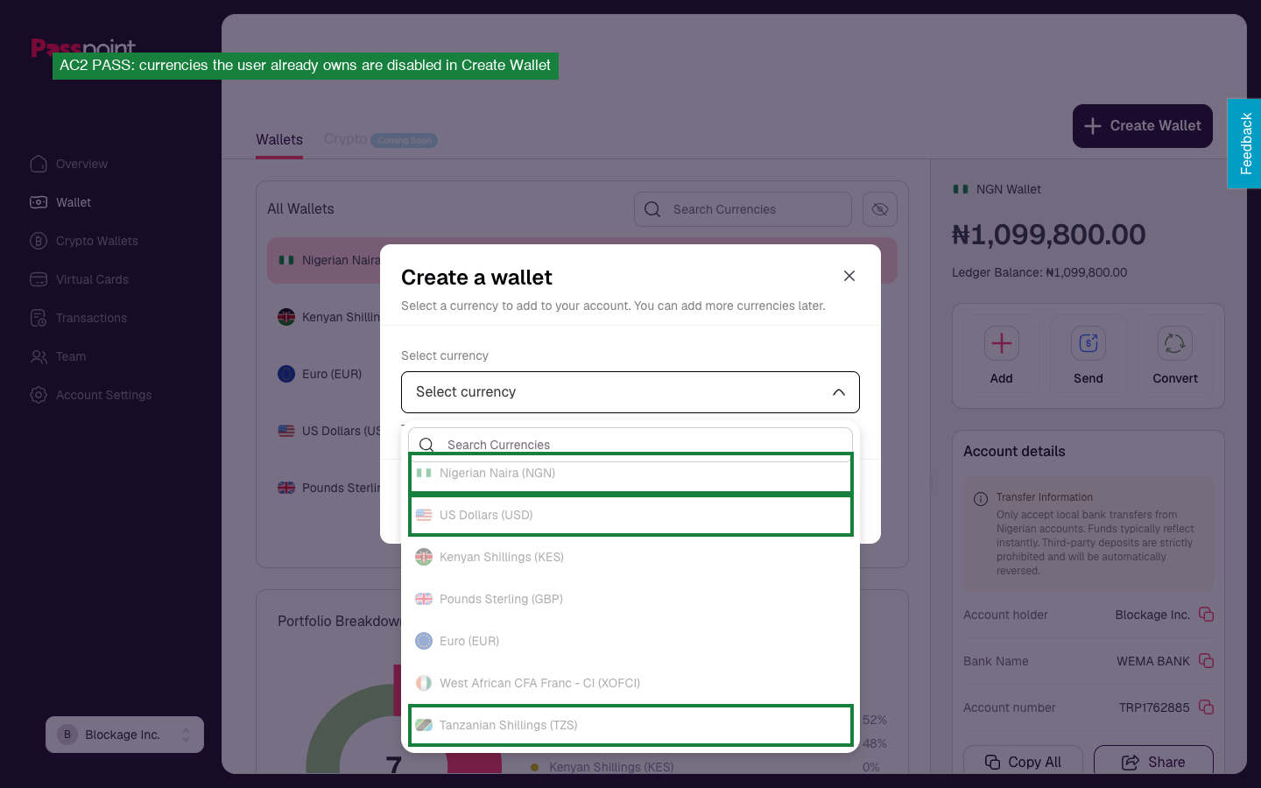The image size is (1261, 788).
Task: Click the dropdown's Search Currencies field
Action: (630, 444)
